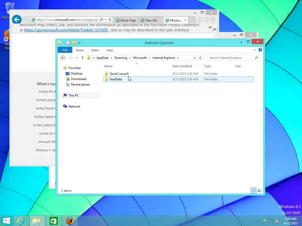This screenshot has width=302, height=226.
Task: Open Customize Quick Access Toolbar dropdown
Action: (x=79, y=43)
